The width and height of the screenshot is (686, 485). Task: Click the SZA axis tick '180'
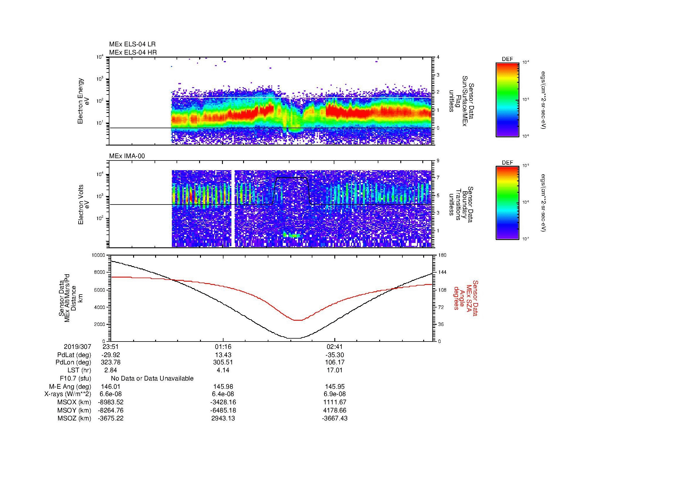point(442,255)
